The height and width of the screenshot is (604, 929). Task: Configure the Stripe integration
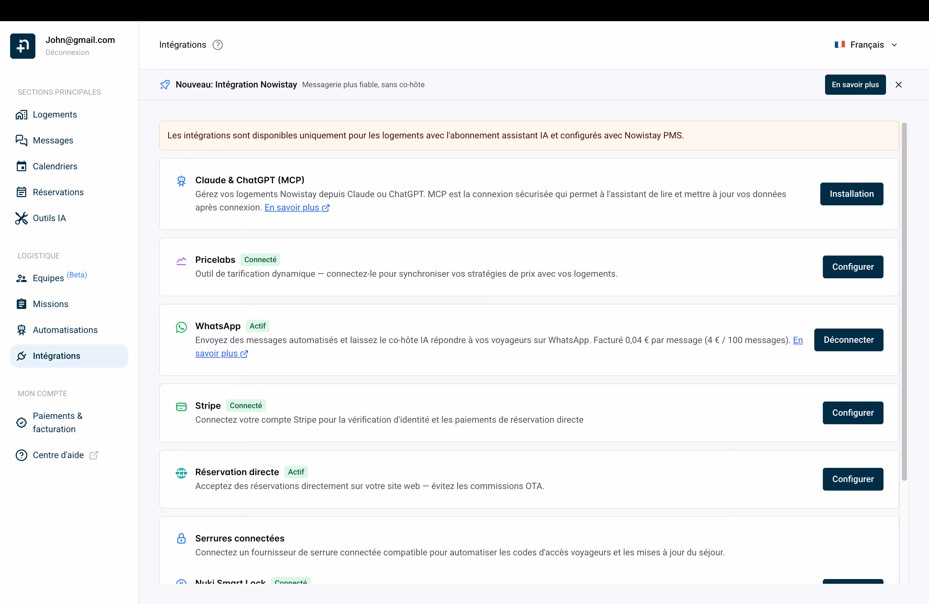[853, 413]
